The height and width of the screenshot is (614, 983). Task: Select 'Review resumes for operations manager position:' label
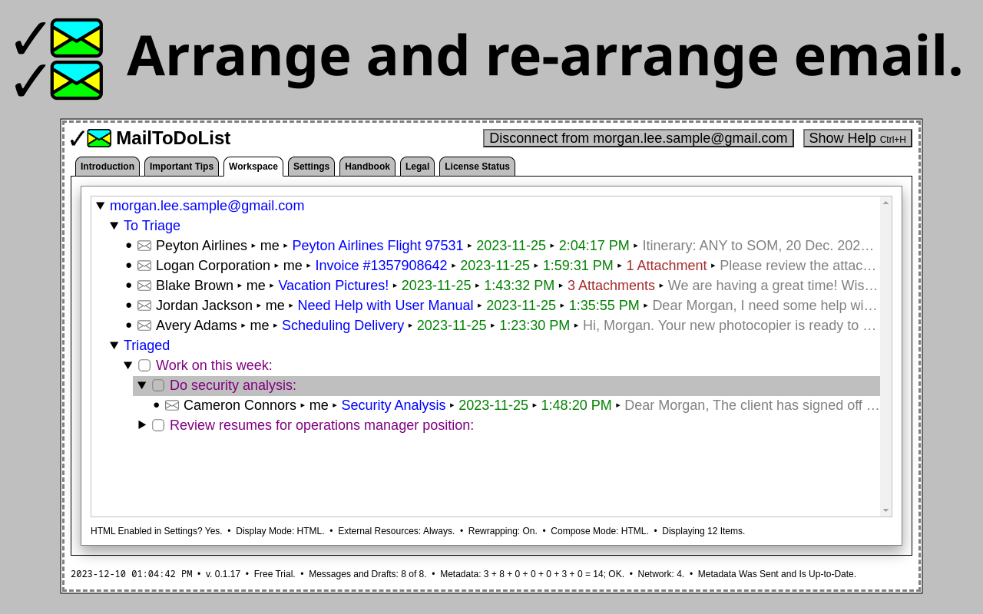(322, 425)
